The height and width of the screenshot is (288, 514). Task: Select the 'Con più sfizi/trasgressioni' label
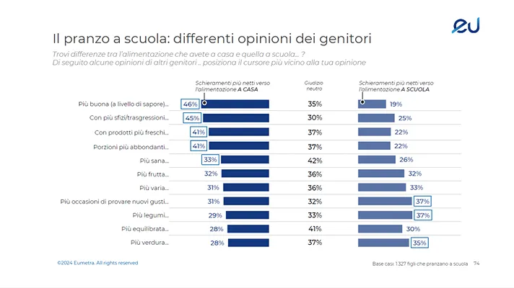click(128, 118)
